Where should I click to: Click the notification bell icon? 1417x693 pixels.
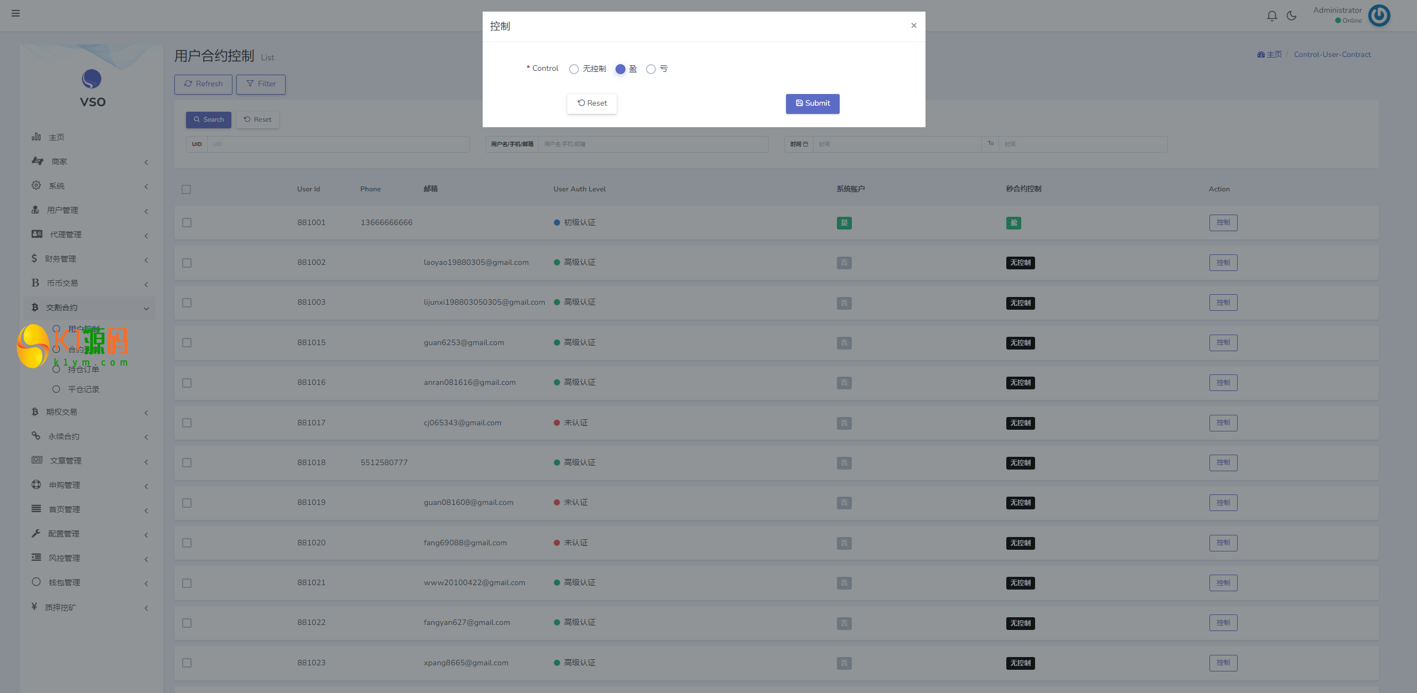(1272, 15)
